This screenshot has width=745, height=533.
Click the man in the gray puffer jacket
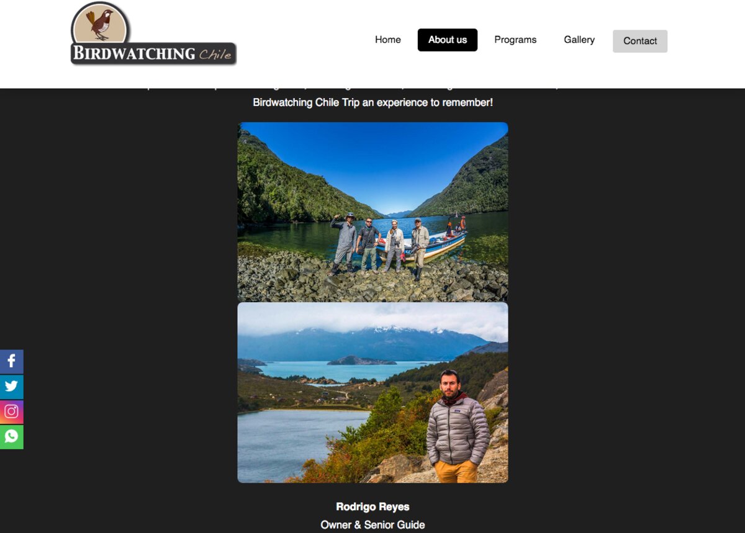coord(458,427)
